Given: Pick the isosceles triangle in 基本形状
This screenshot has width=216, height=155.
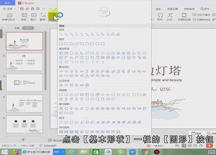Looking at the screenshot, I should 77,53.
